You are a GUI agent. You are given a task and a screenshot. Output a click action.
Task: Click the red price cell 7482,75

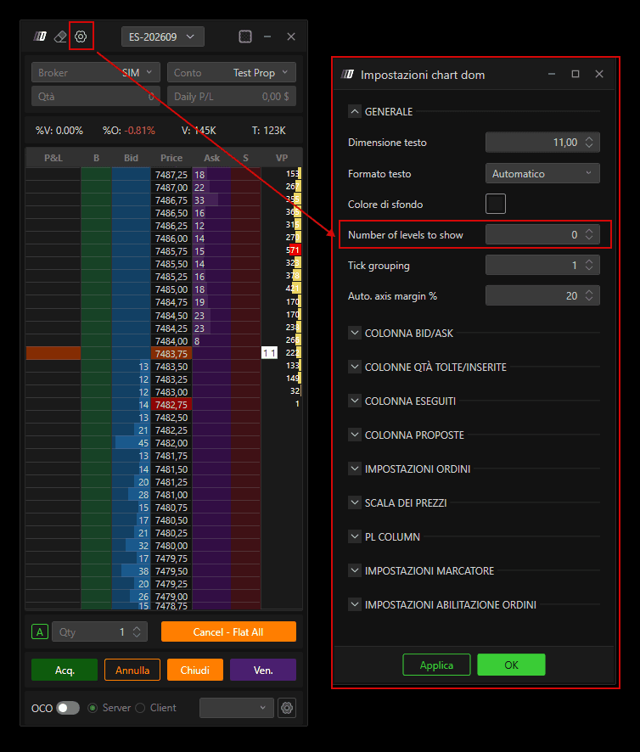coord(171,404)
